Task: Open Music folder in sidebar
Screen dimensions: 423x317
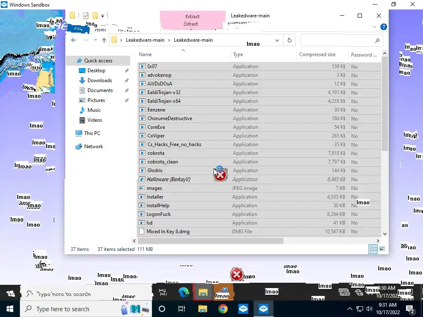Action: [94, 110]
